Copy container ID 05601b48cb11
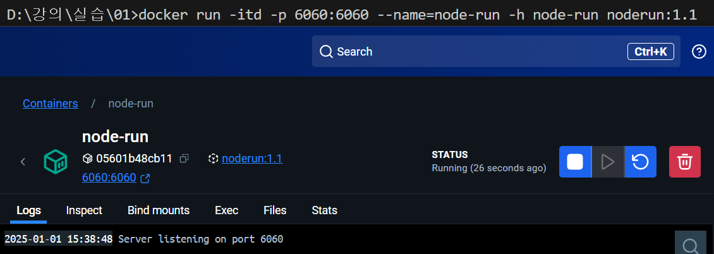Image resolution: width=714 pixels, height=254 pixels. click(184, 159)
